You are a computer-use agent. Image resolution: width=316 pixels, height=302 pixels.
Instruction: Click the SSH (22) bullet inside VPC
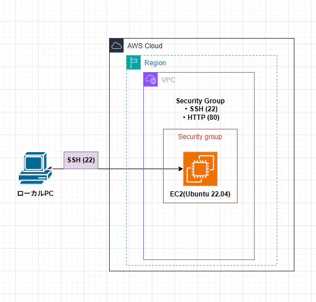click(201, 109)
